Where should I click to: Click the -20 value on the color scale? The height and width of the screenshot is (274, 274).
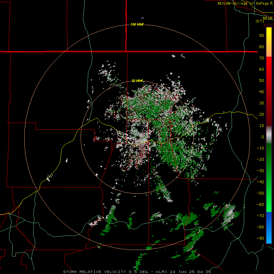[x=260, y=159]
